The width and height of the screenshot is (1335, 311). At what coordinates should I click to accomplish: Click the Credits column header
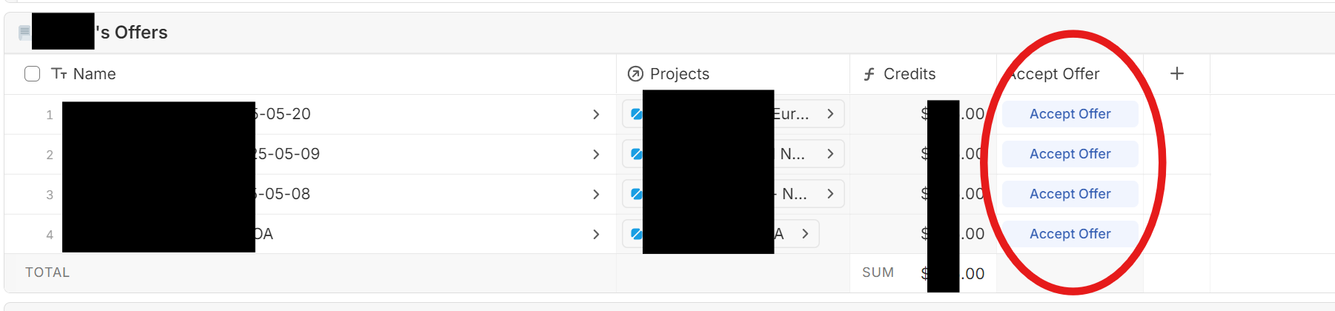pyautogui.click(x=910, y=74)
